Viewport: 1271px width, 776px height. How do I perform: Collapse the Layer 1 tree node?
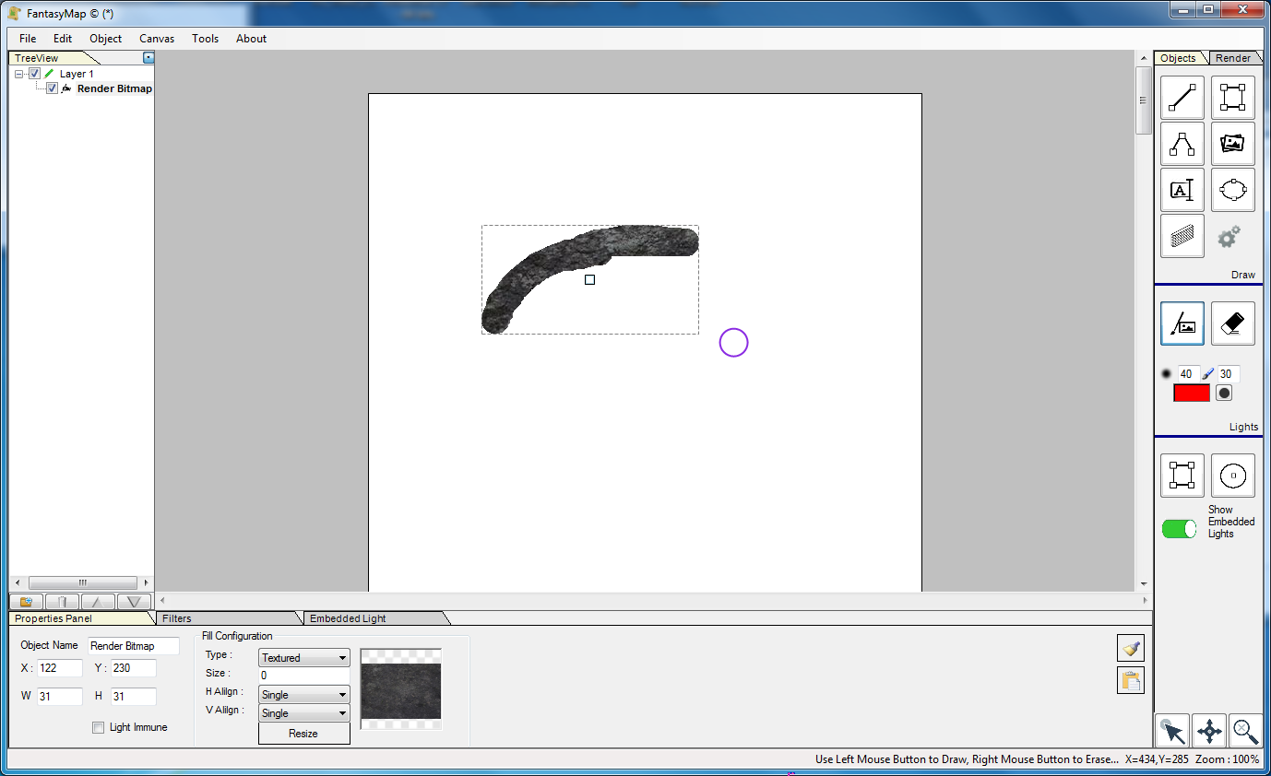tap(19, 74)
